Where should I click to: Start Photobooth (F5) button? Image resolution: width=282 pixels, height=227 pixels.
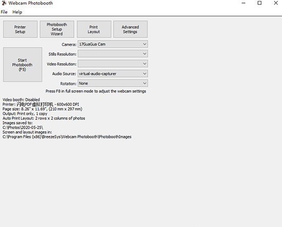(23, 65)
